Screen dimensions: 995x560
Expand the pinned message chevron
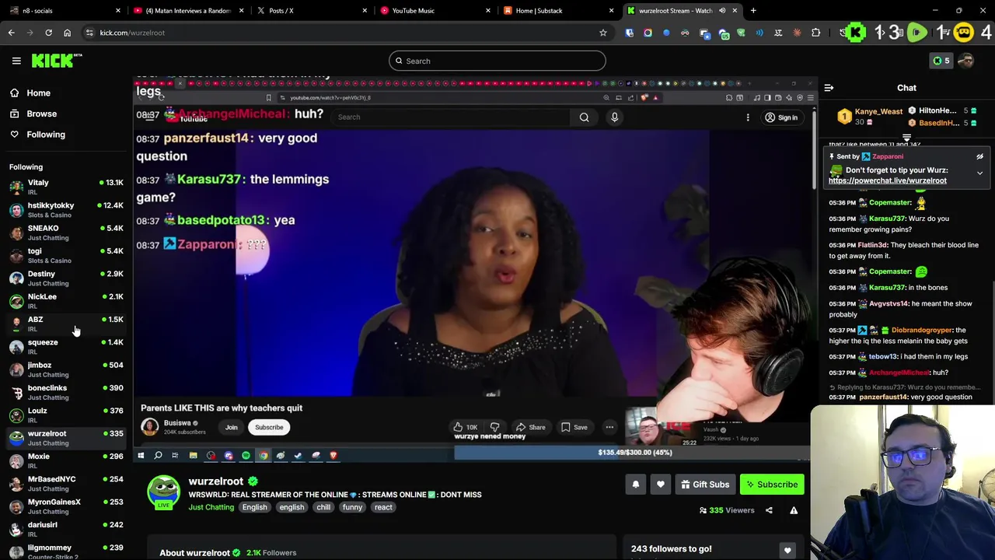tap(979, 173)
